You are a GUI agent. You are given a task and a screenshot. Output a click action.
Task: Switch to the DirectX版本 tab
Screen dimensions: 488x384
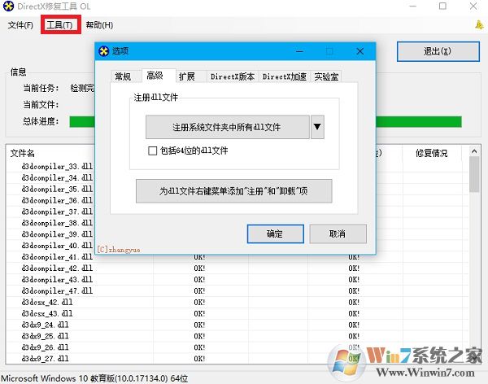(x=233, y=76)
